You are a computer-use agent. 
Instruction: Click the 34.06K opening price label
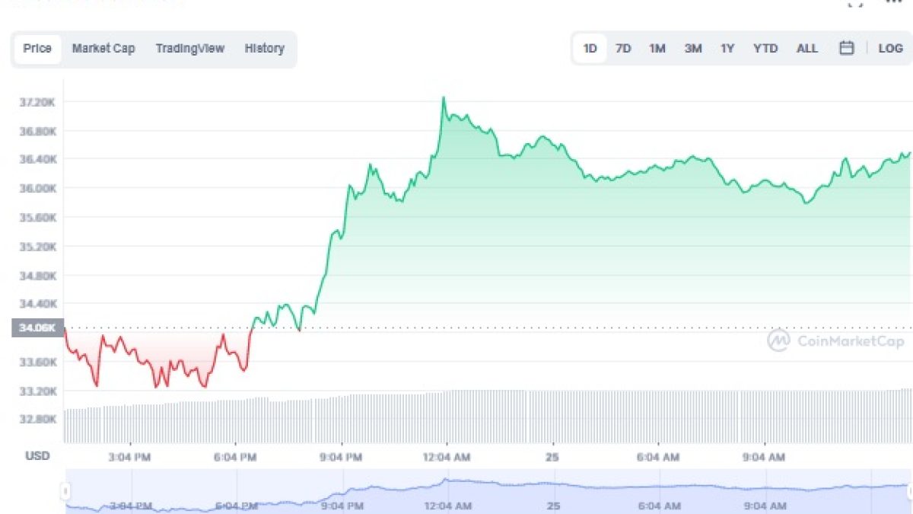click(x=37, y=328)
